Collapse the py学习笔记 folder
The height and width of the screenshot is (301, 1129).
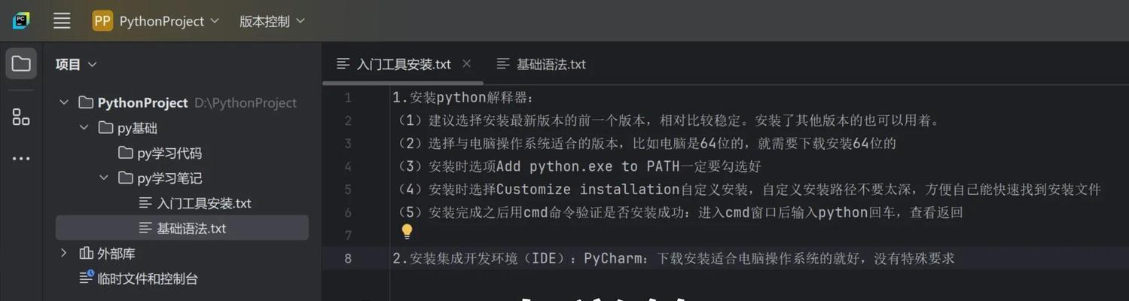[104, 178]
